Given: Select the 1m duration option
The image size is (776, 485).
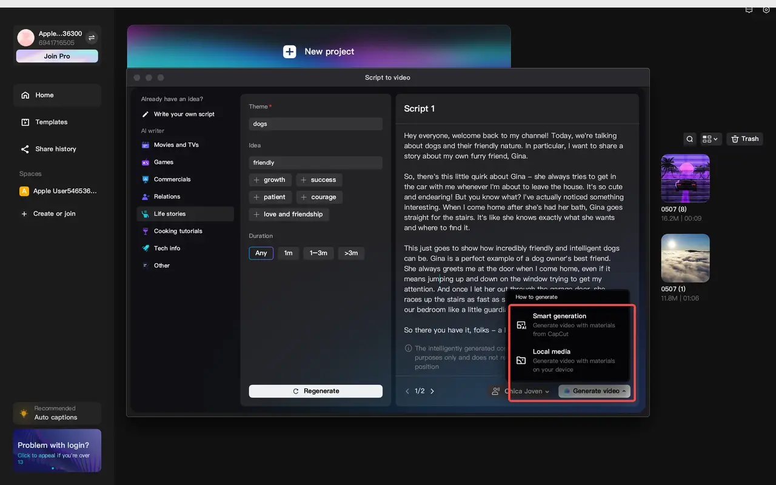Looking at the screenshot, I should point(289,253).
